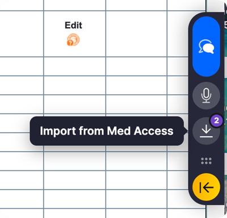Select the cell diagonally below-right of Edit cell
This screenshot has width=227, height=218.
[x=136, y=66]
